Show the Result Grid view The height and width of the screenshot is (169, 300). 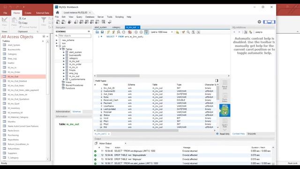pyautogui.click(x=225, y=84)
